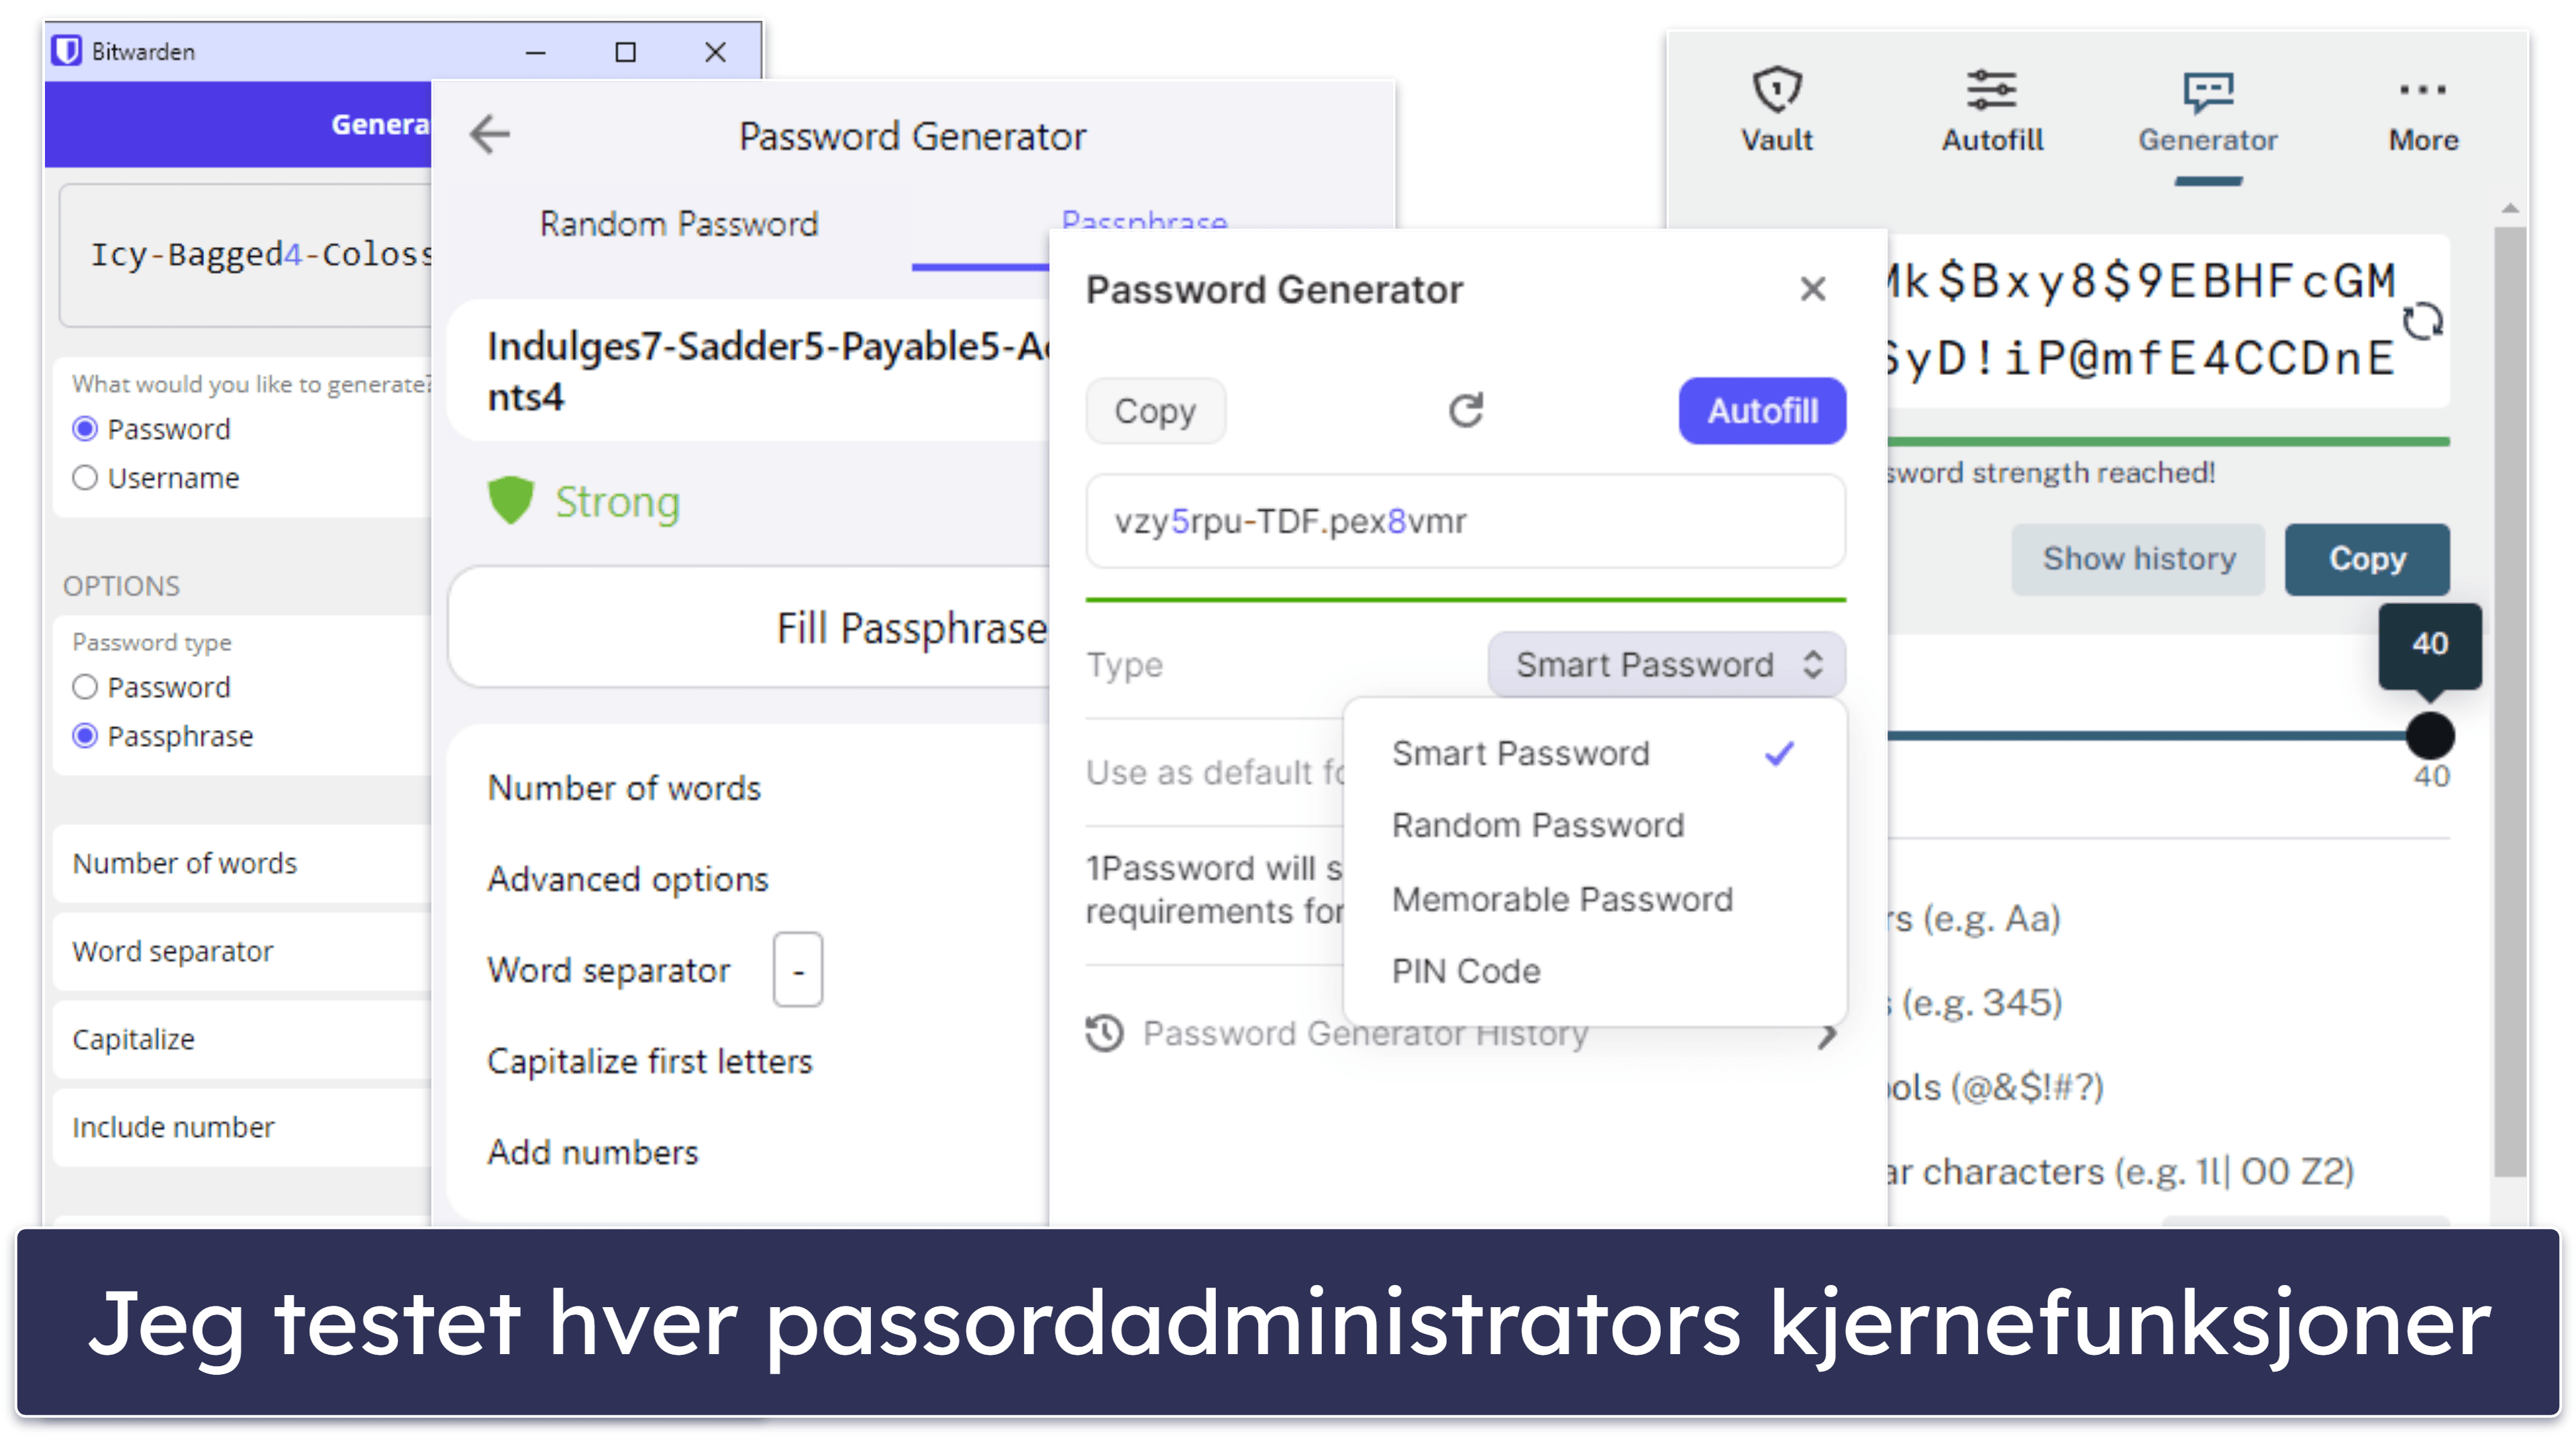This screenshot has width=2576, height=1438.
Task: Select the Generator tab icon
Action: 2208,93
